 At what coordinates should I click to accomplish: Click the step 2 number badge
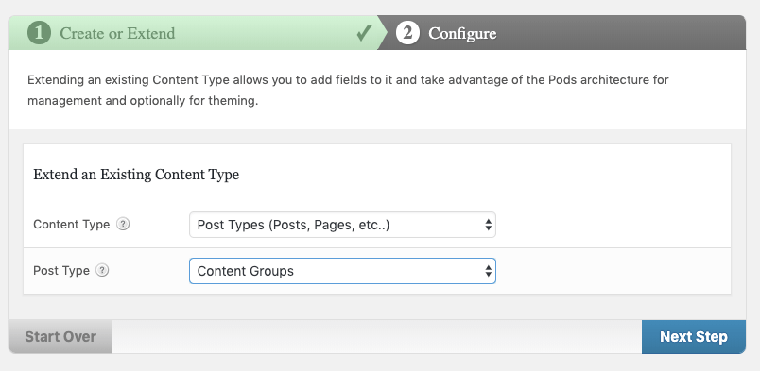point(407,33)
